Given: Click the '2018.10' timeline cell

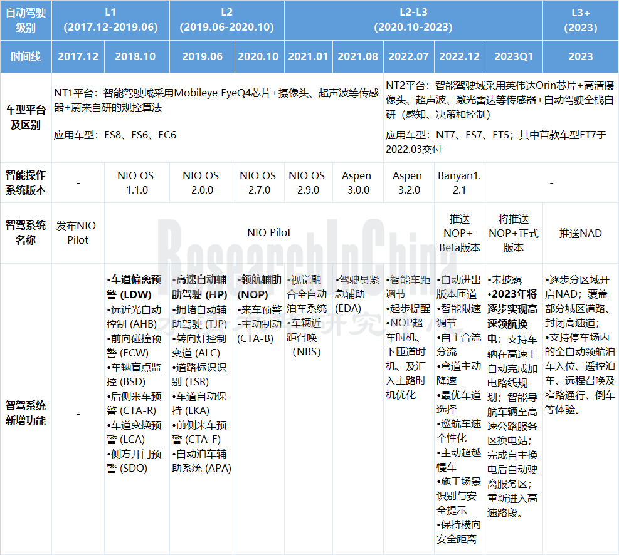Looking at the screenshot, I should click(x=137, y=56).
